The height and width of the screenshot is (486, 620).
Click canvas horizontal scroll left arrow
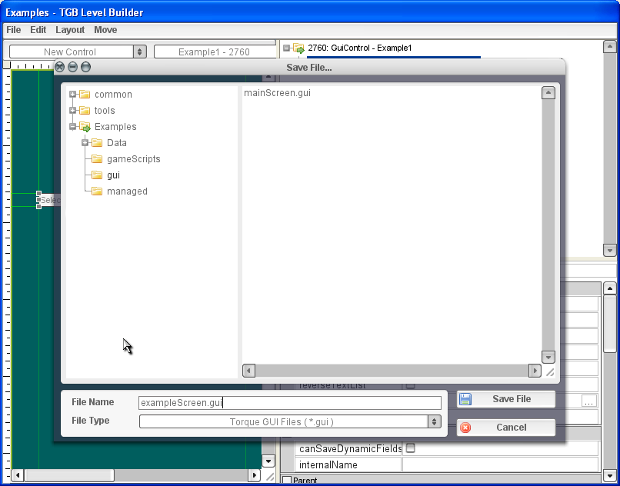pos(18,475)
